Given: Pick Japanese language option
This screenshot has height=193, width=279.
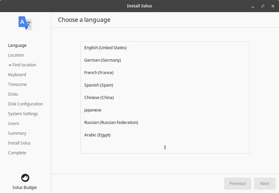Looking at the screenshot, I should 165,110.
